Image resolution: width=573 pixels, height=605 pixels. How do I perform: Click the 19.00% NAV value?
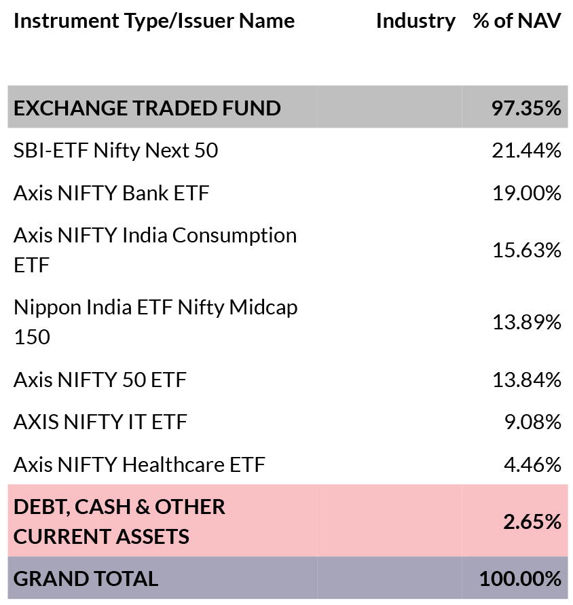527,193
